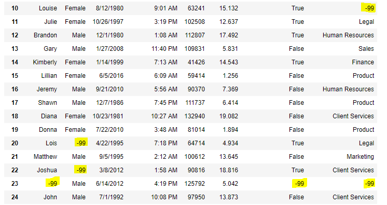Select highlighted -99 boolean cell in row 23
The height and width of the screenshot is (205, 387).
299,183
